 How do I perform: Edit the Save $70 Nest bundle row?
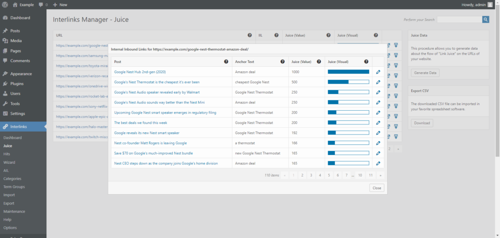point(378,153)
